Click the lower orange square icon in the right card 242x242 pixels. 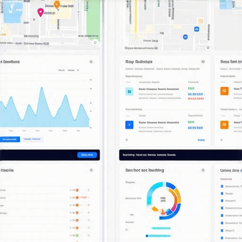point(225,125)
